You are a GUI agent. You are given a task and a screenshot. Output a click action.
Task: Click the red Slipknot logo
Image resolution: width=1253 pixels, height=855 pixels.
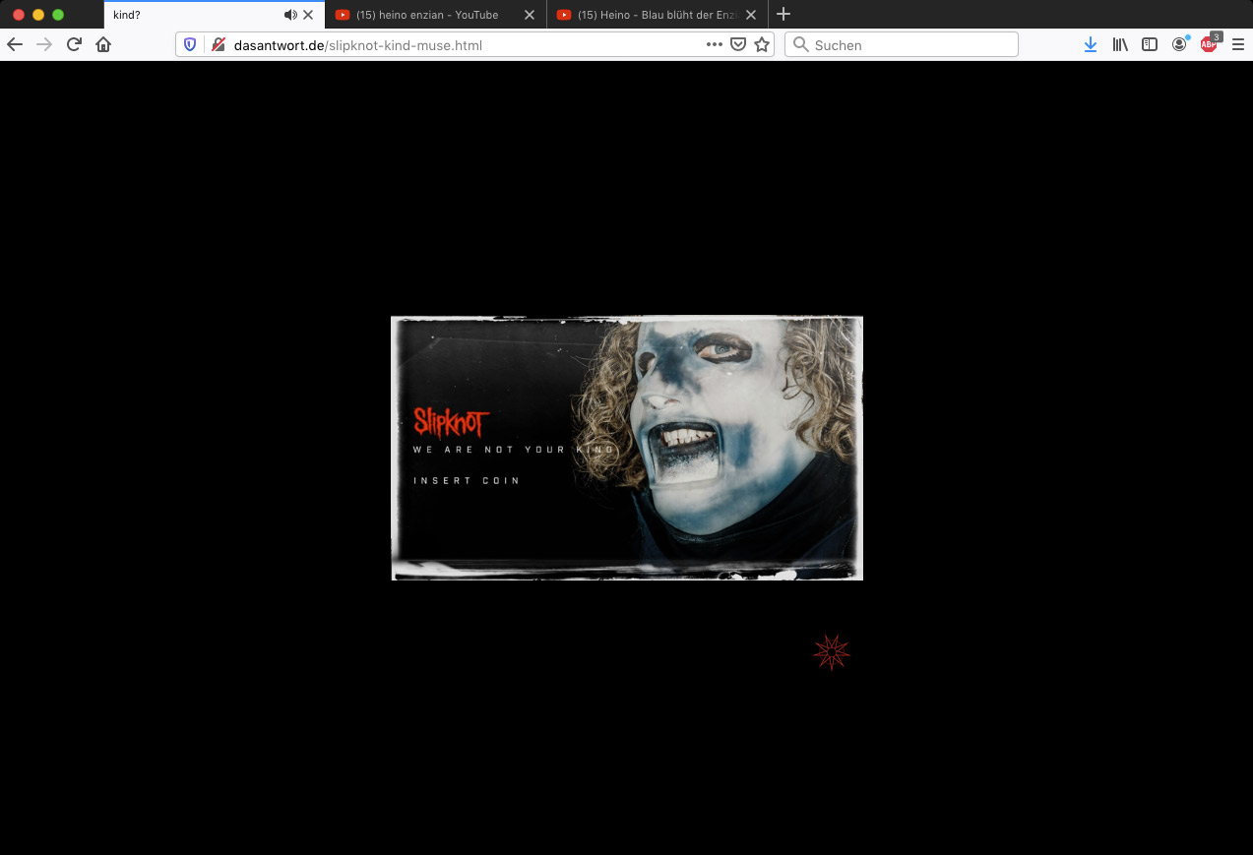pyautogui.click(x=451, y=421)
